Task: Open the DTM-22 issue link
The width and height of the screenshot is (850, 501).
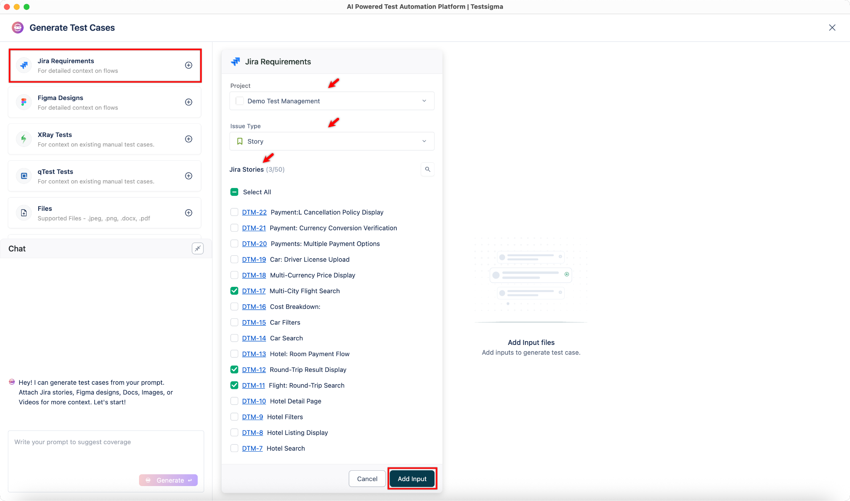Action: pyautogui.click(x=254, y=212)
